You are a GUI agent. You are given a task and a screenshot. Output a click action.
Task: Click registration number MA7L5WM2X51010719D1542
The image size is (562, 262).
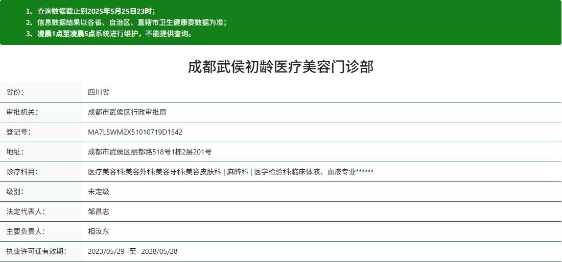(135, 132)
